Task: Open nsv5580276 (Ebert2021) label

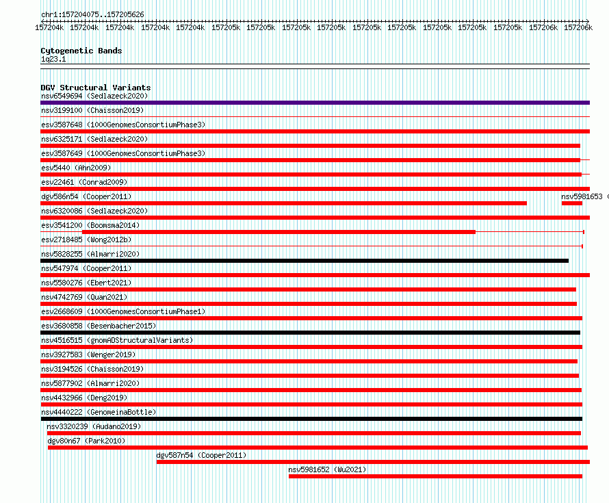Action: pyautogui.click(x=86, y=283)
